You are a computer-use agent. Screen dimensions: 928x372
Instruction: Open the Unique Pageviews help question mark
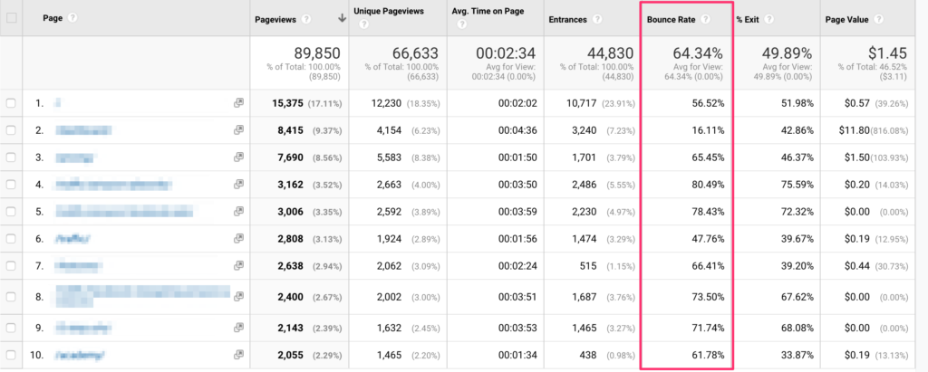tap(363, 24)
